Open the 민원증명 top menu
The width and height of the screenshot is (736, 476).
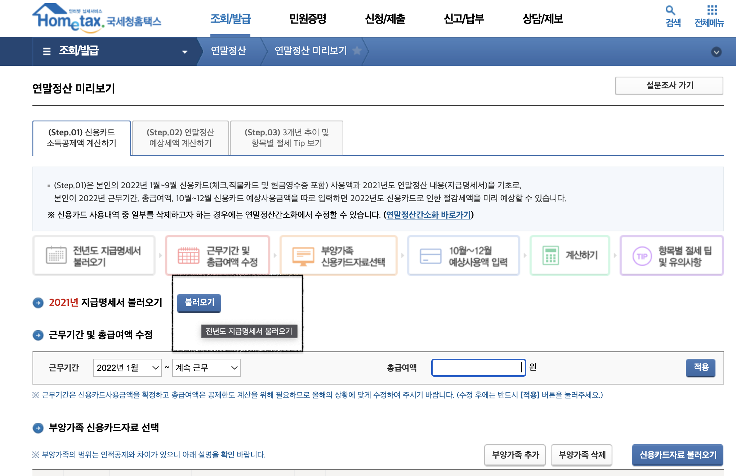coord(308,19)
